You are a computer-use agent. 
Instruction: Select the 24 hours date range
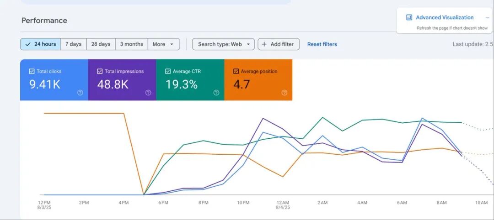coord(40,44)
